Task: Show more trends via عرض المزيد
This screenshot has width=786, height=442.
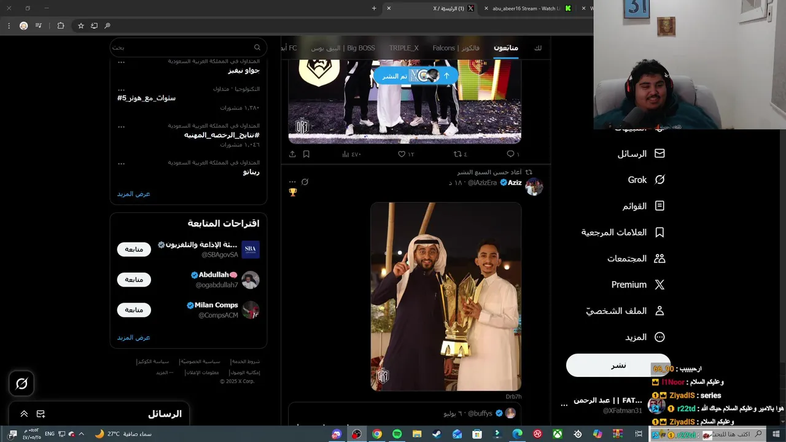Action: coord(134,194)
